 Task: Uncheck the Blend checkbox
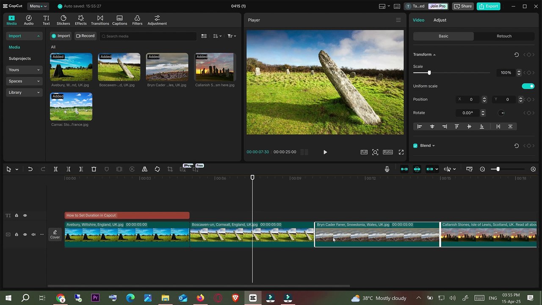click(x=415, y=146)
